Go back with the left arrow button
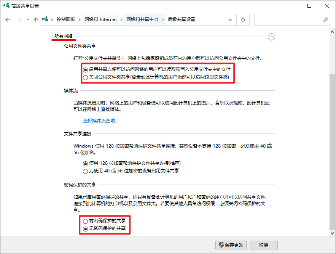The width and height of the screenshot is (336, 254). [8, 20]
